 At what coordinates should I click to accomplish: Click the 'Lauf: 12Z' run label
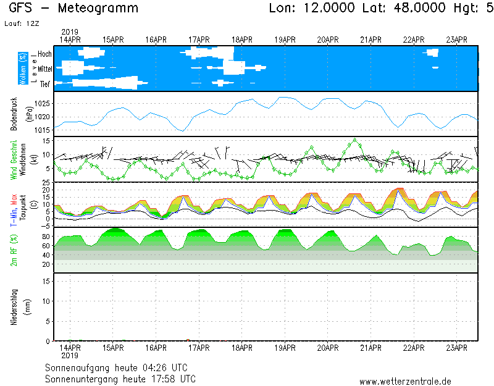22,23
